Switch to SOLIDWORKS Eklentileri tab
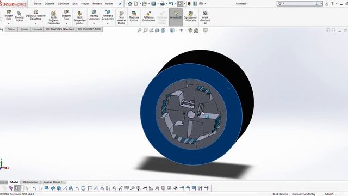 60,29
